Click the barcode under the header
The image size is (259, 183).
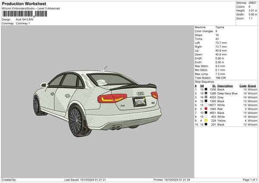click(x=25, y=14)
